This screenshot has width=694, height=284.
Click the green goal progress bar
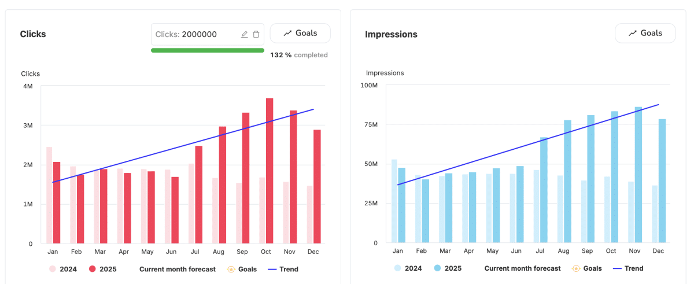tap(208, 50)
